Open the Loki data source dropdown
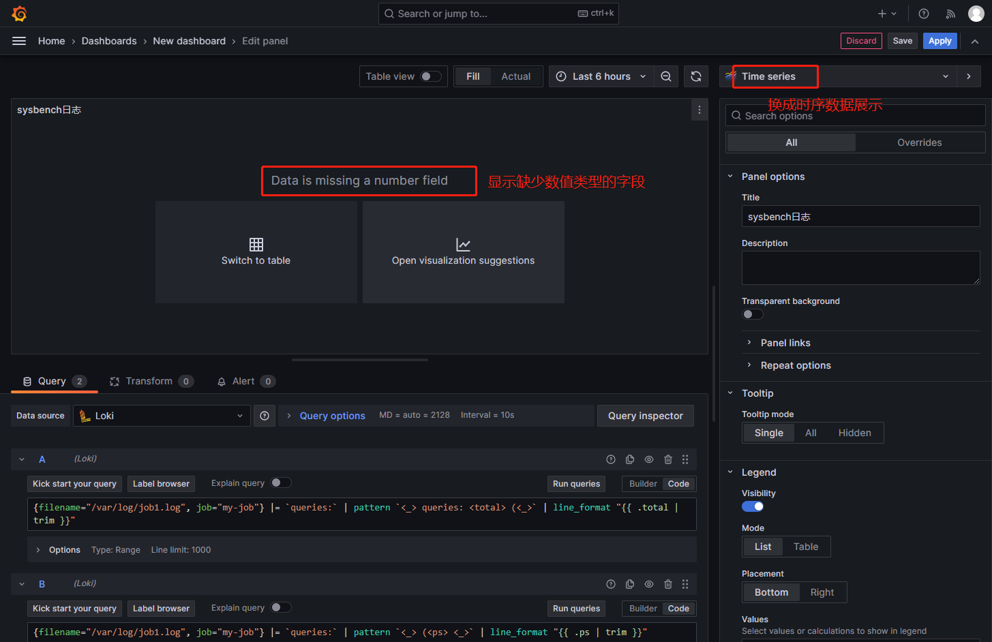Image resolution: width=992 pixels, height=642 pixels. [x=162, y=416]
